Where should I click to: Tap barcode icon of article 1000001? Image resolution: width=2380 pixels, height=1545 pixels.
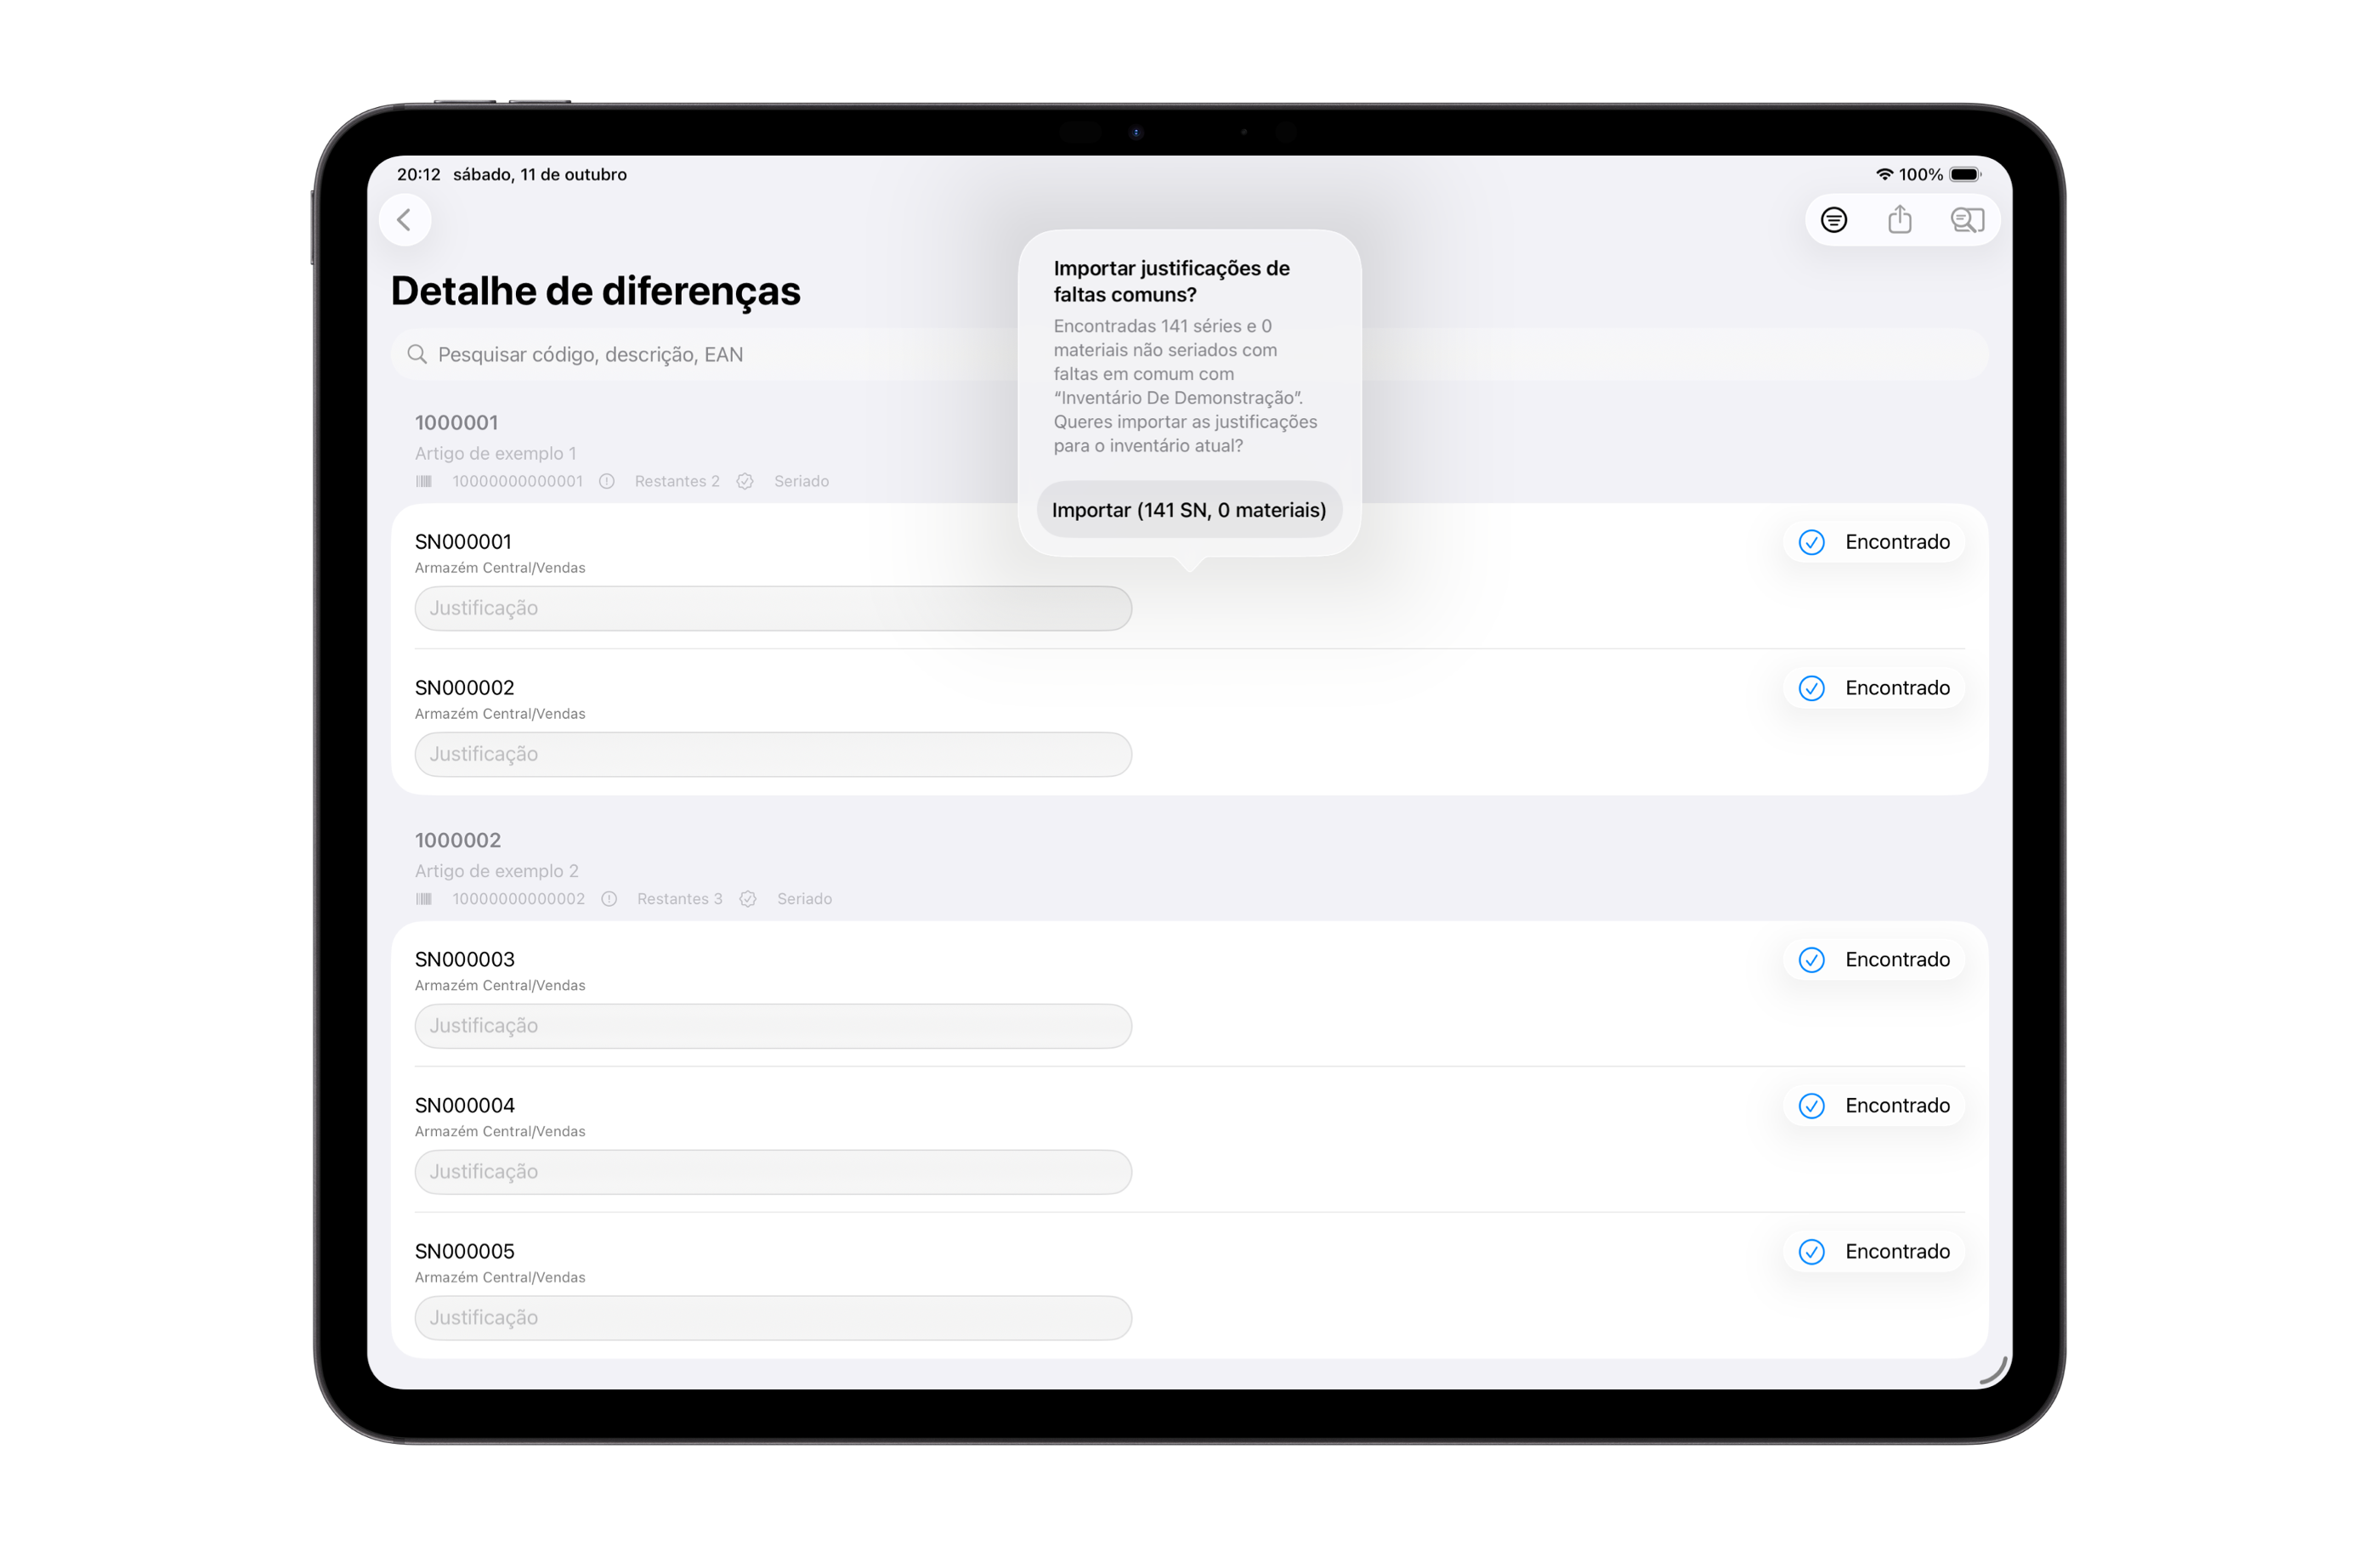coord(424,481)
